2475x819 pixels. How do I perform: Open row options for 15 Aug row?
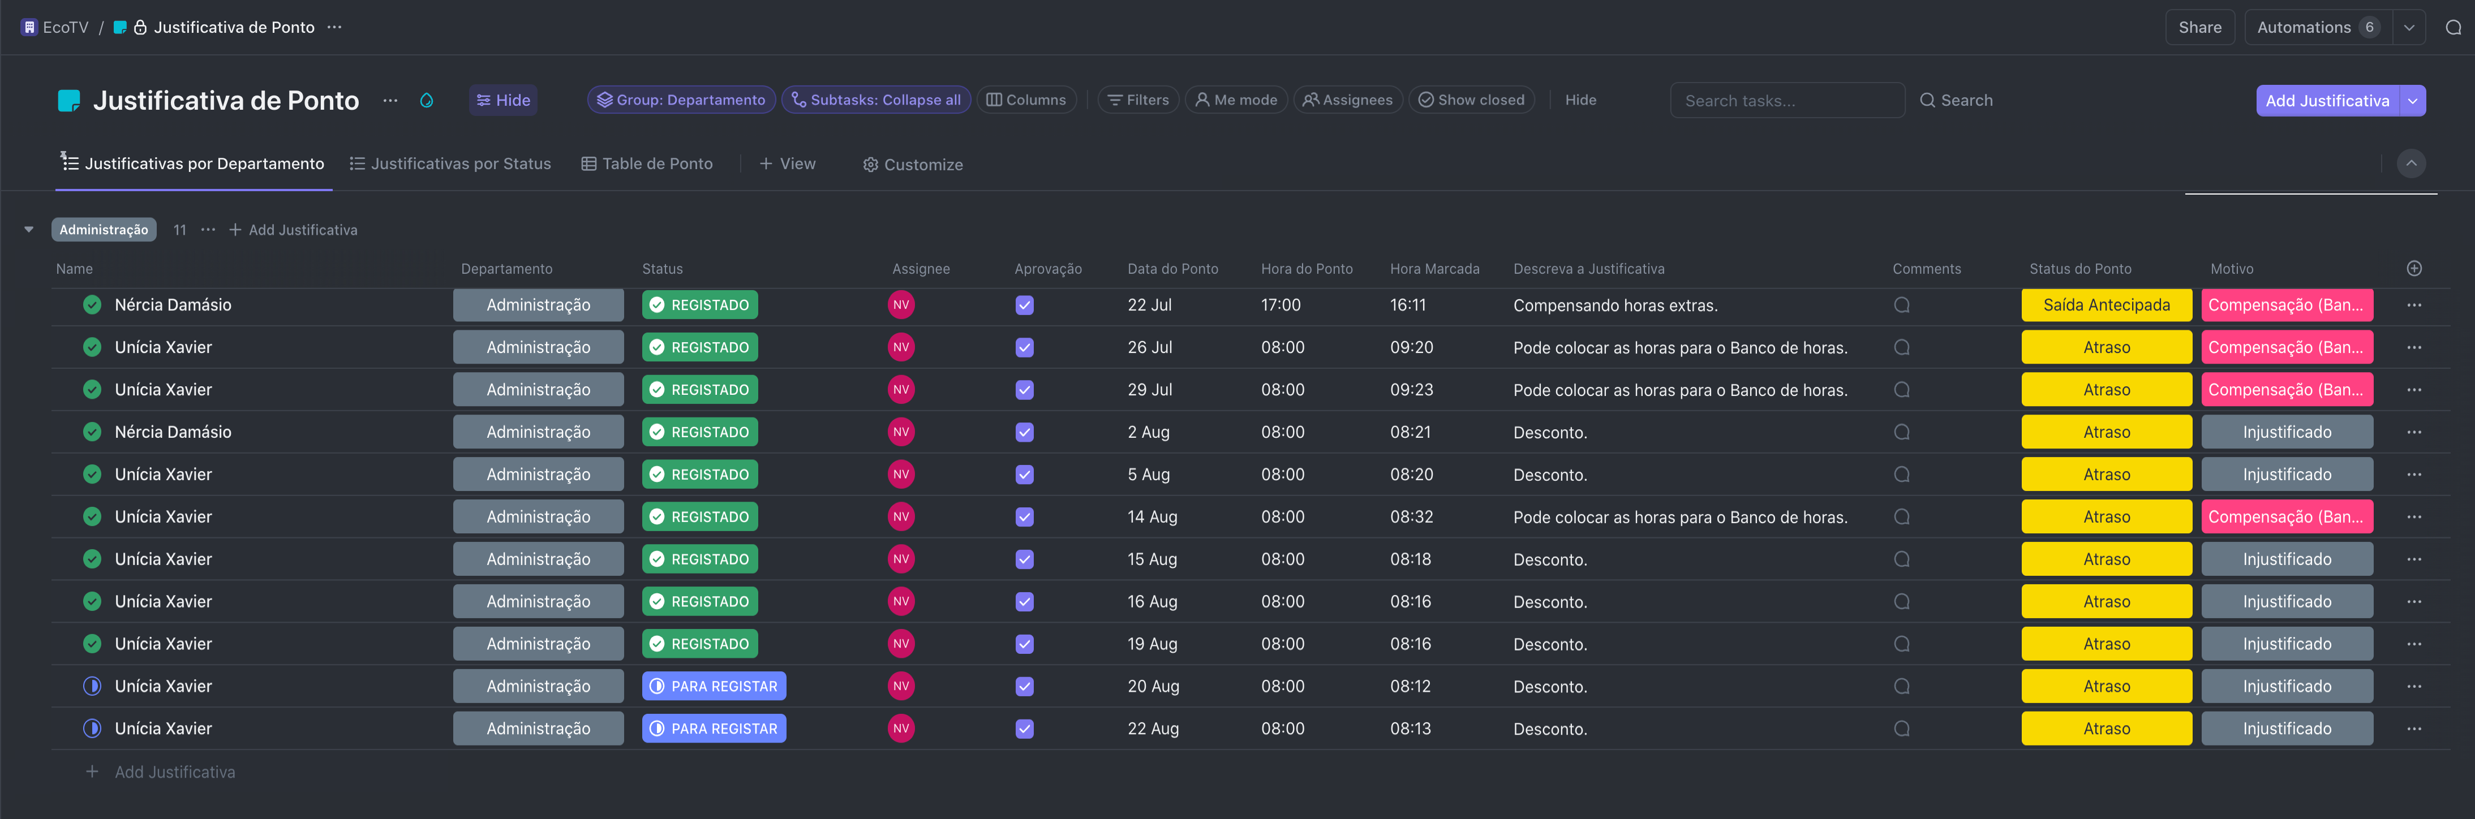click(x=2413, y=559)
